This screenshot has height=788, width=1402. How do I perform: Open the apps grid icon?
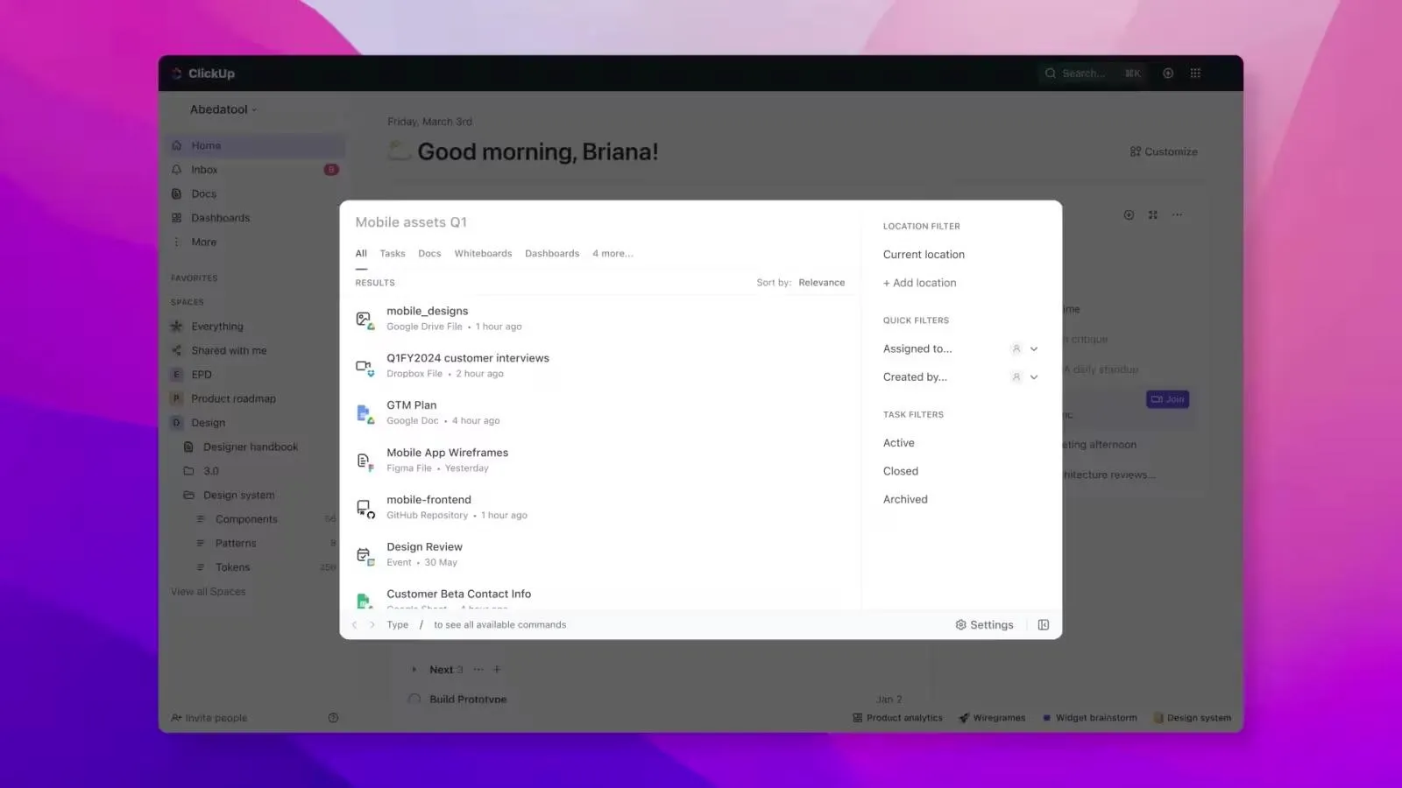[1195, 74]
